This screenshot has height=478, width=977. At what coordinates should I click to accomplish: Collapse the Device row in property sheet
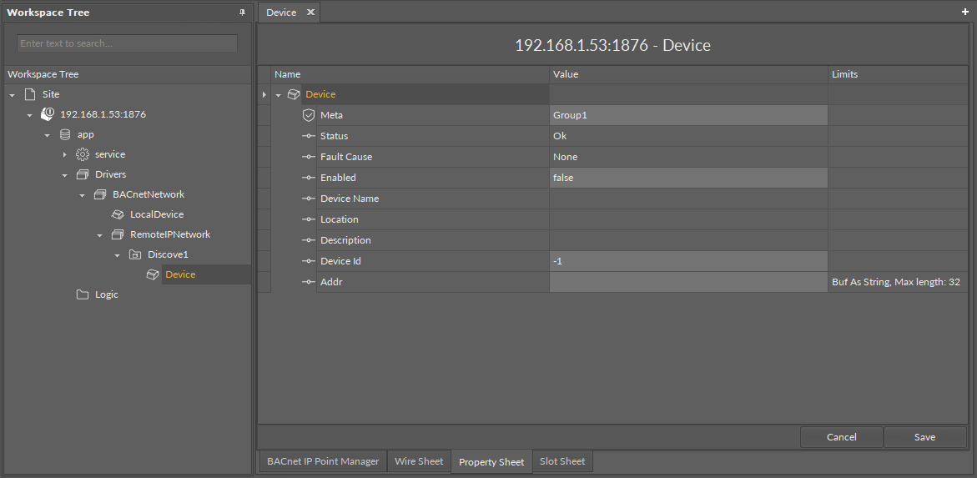tap(279, 94)
